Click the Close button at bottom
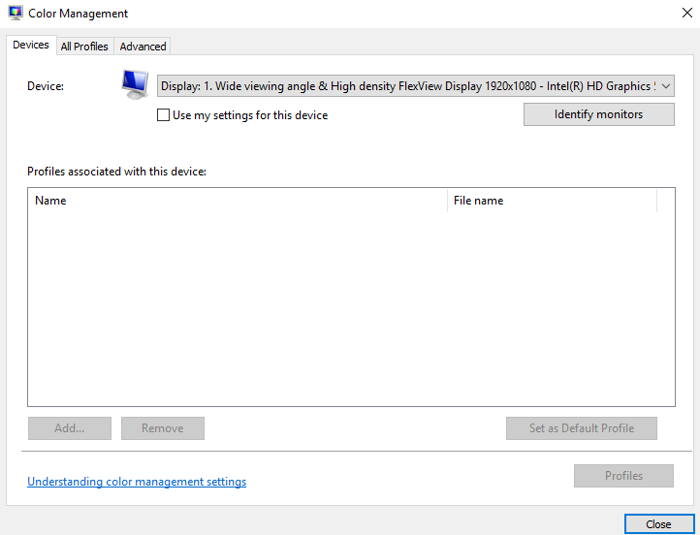Image resolution: width=700 pixels, height=535 pixels. 659,524
